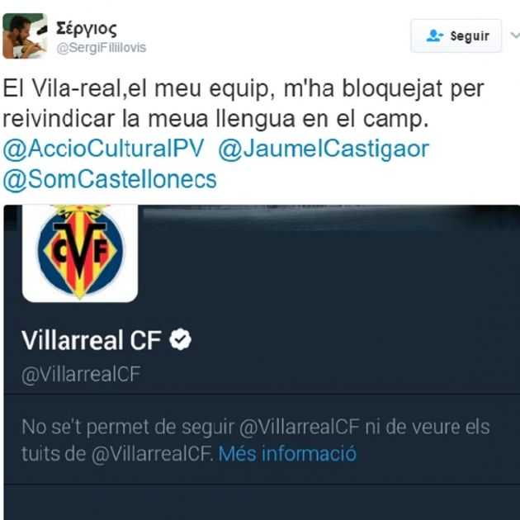Open the @AccioCulturalPV mention
520x520 pixels.
[x=103, y=149]
